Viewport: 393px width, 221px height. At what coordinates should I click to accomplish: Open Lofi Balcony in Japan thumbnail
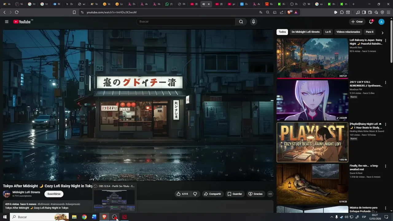point(312,58)
